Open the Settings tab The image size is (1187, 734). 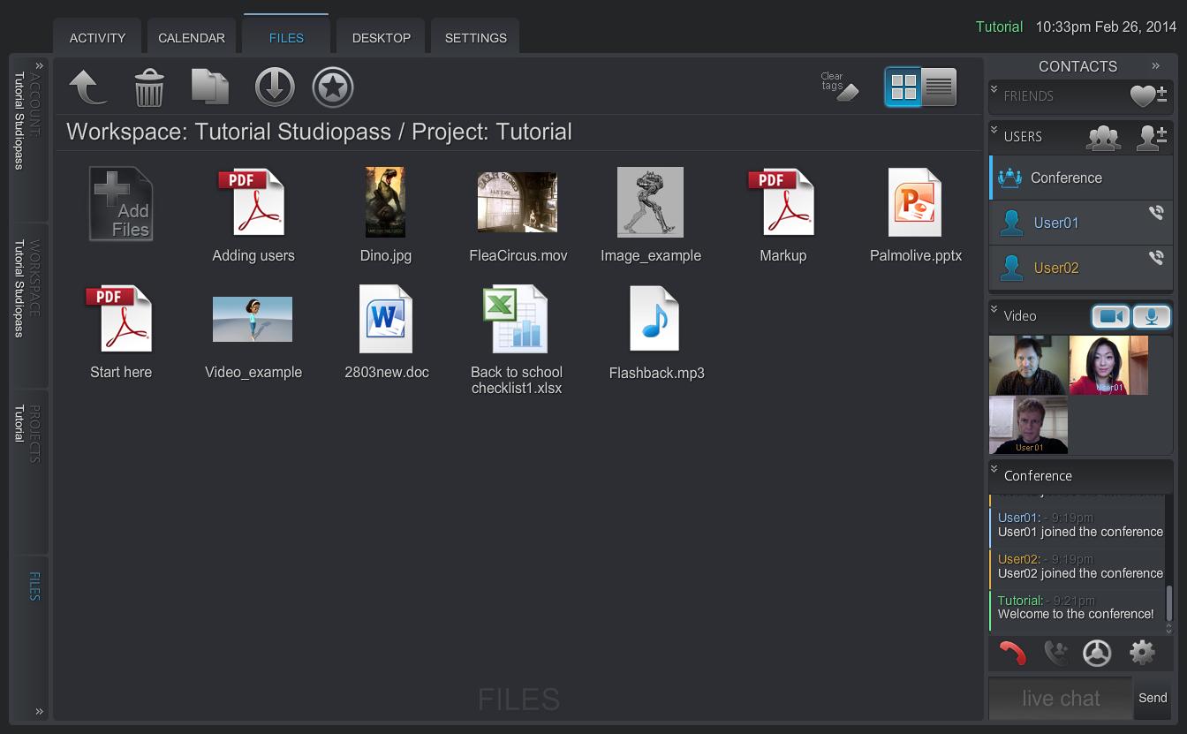[475, 38]
